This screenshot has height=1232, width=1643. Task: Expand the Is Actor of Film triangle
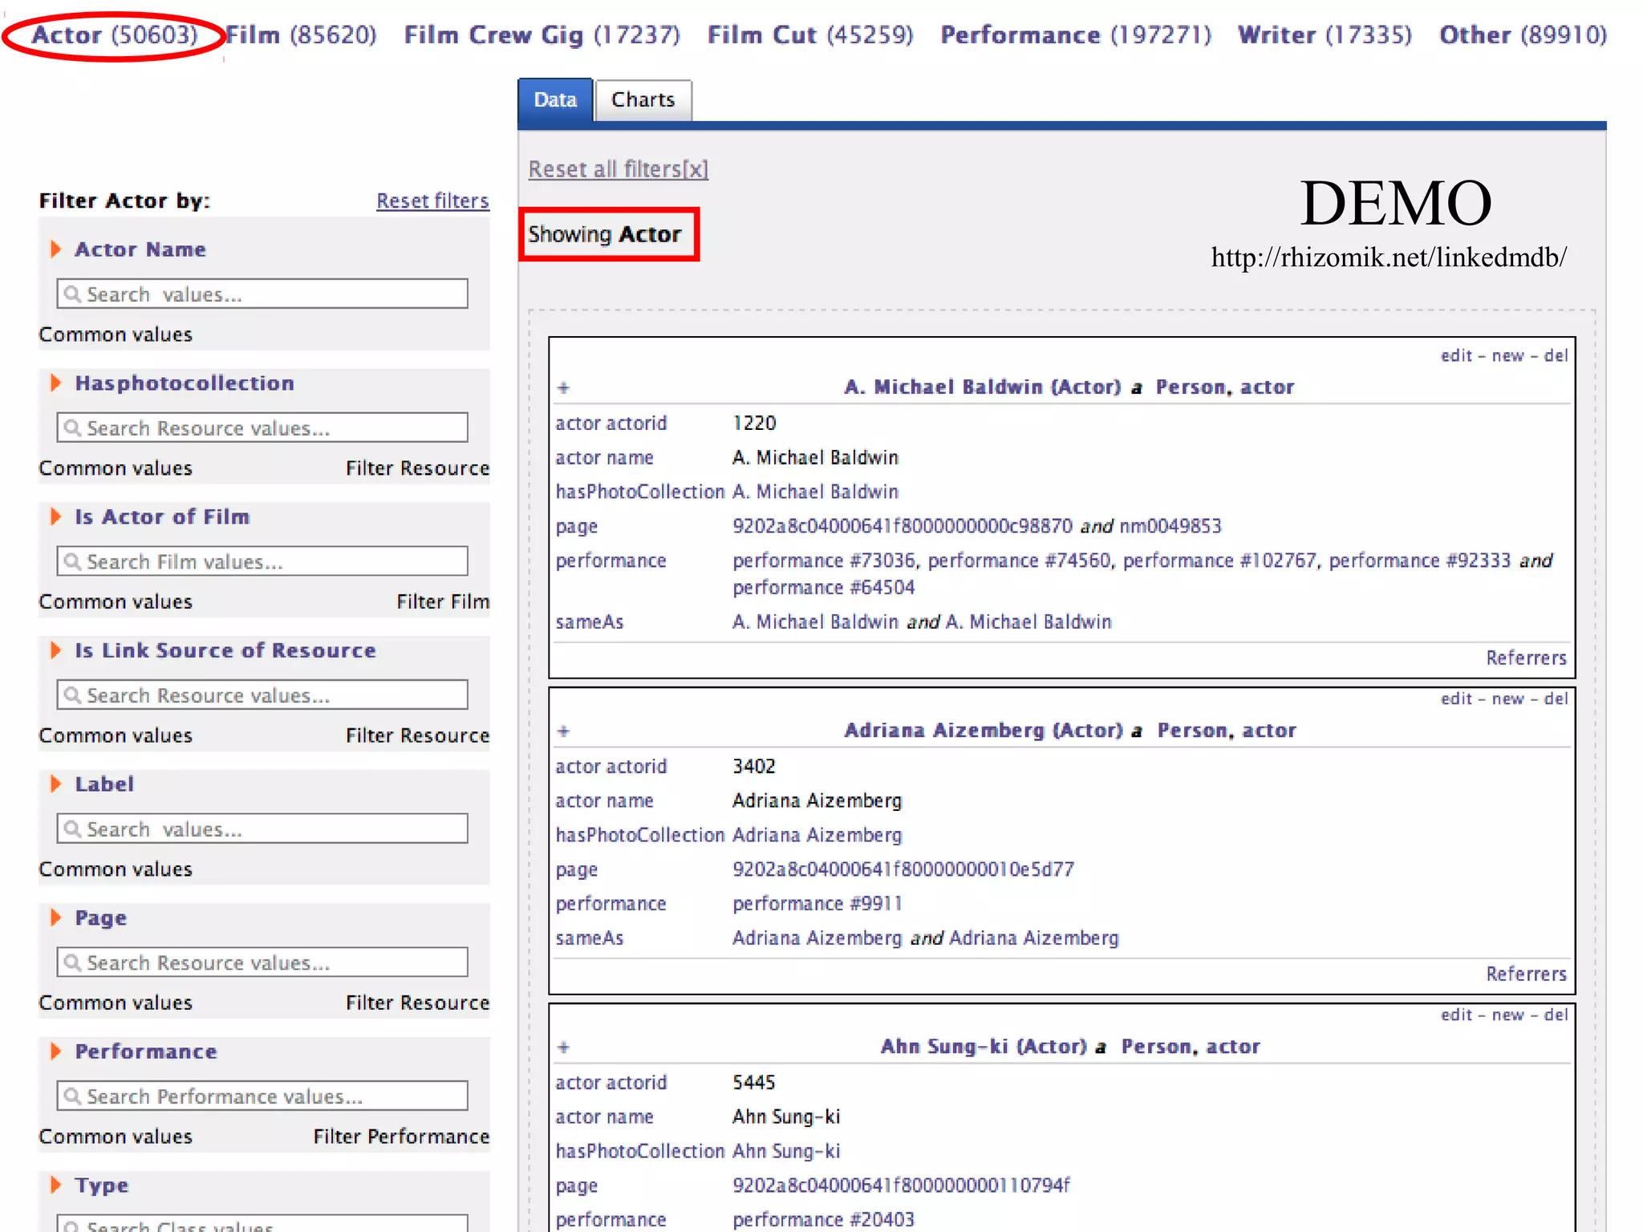(55, 517)
